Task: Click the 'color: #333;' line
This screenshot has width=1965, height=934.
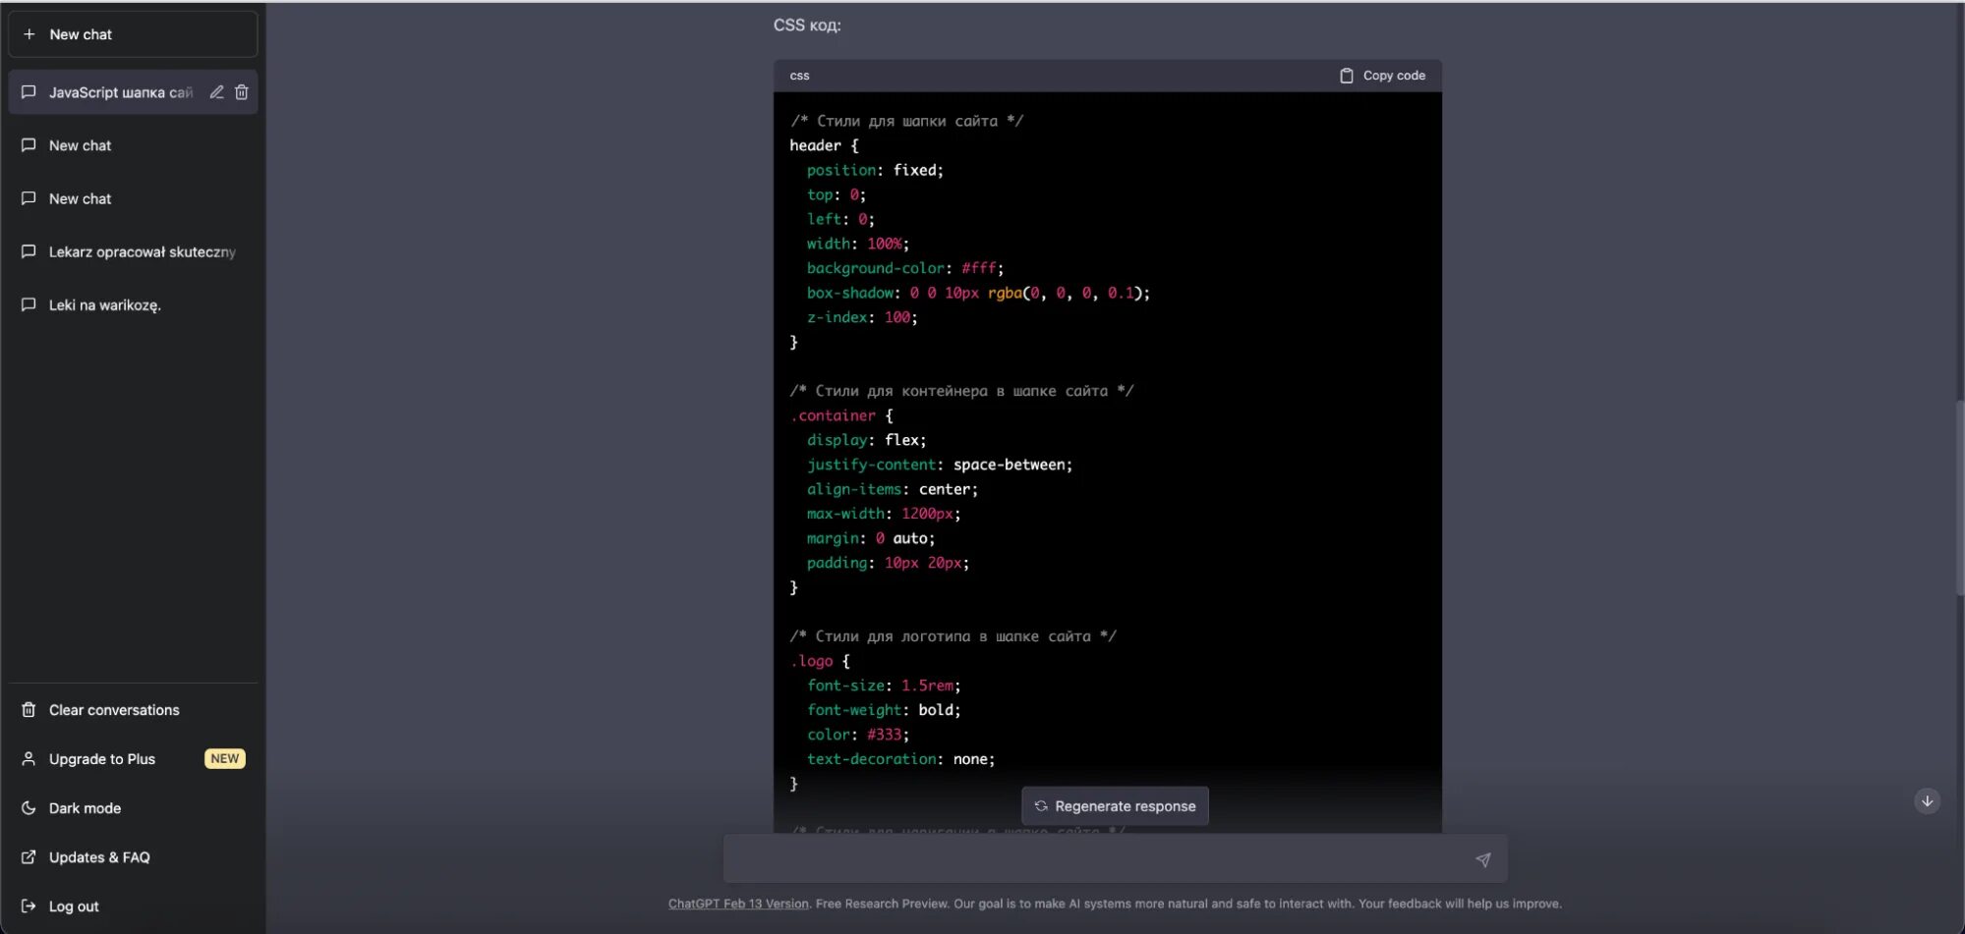Action: click(858, 735)
